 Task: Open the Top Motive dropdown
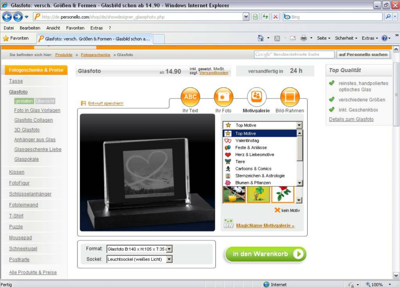coord(298,125)
